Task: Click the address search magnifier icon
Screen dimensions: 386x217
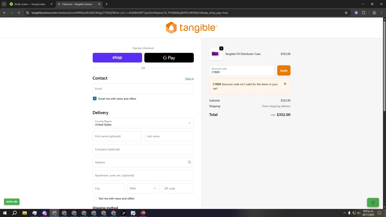Action: (189, 162)
